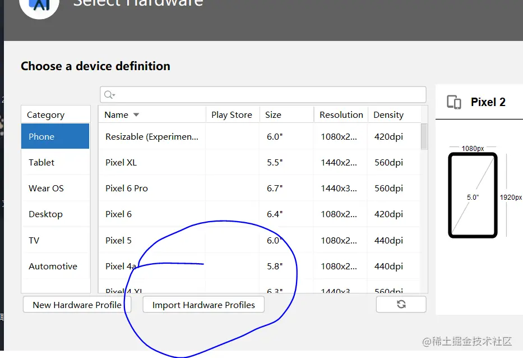Select the Automotive category
523x358 pixels.
click(x=55, y=266)
